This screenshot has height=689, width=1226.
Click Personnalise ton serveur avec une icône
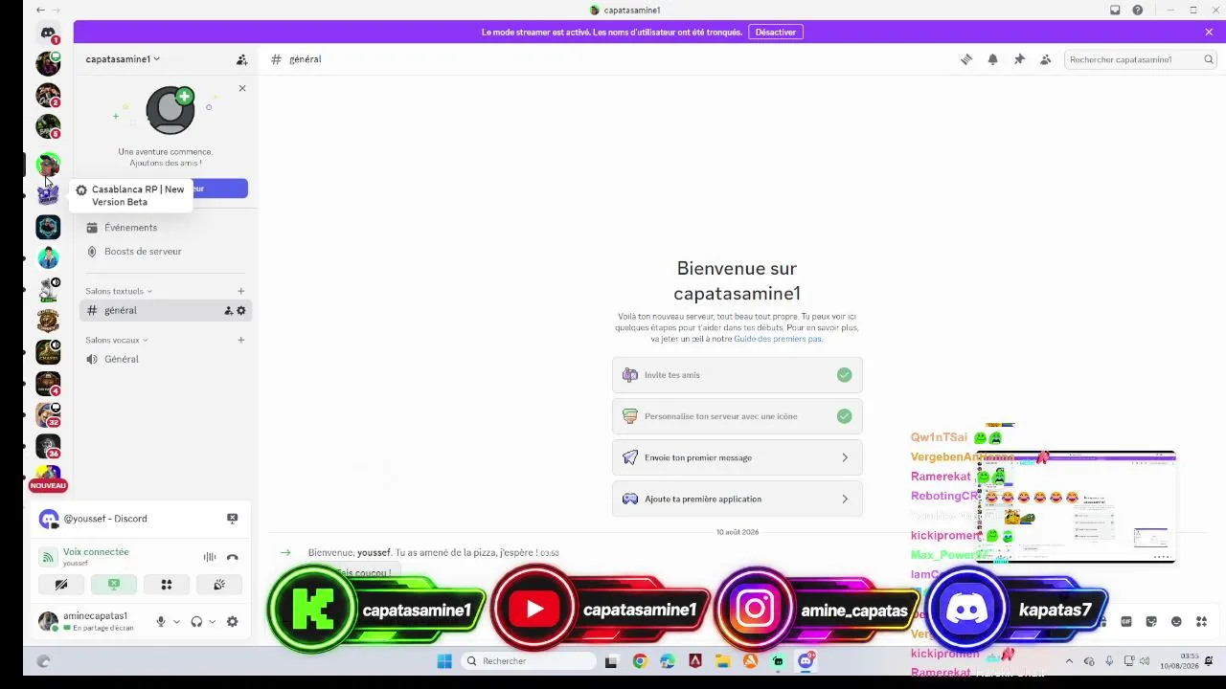738,416
